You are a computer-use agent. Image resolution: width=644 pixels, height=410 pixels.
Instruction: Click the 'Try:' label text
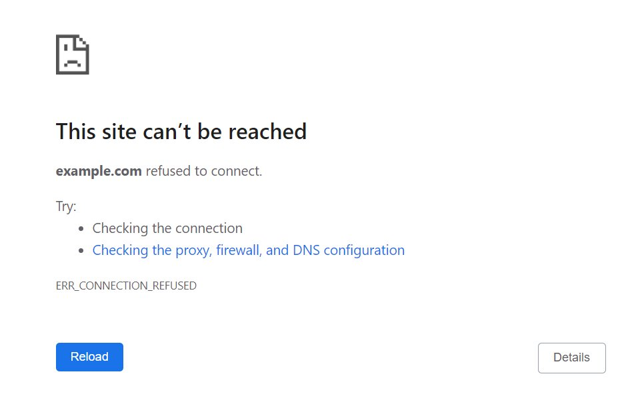pos(65,206)
